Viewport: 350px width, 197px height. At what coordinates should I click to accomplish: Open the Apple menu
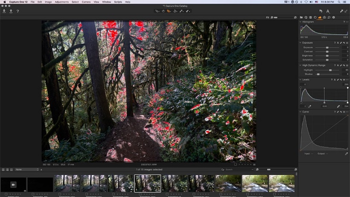click(x=4, y=2)
